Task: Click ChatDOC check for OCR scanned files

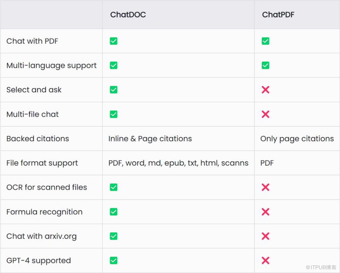Action: tap(113, 188)
